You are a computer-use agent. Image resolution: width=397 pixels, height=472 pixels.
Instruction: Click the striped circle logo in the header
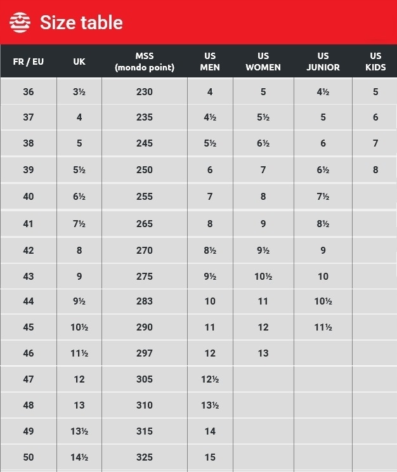[20, 22]
